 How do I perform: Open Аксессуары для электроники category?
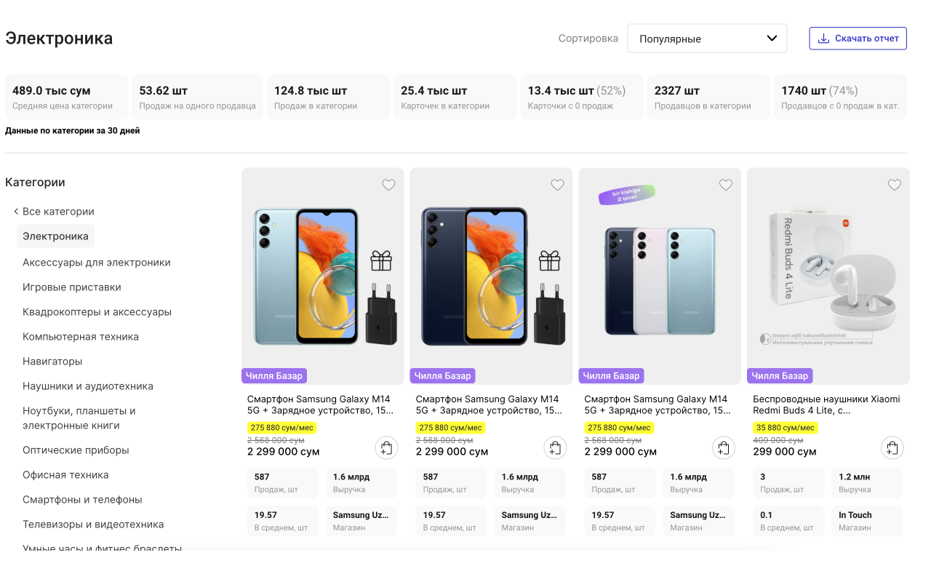(96, 263)
